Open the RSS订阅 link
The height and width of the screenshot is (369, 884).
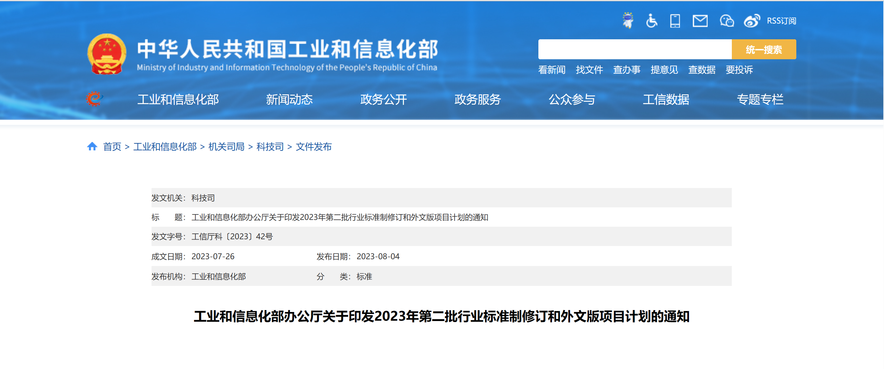[x=781, y=21]
